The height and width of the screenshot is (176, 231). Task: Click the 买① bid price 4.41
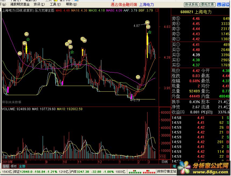tap(196, 45)
